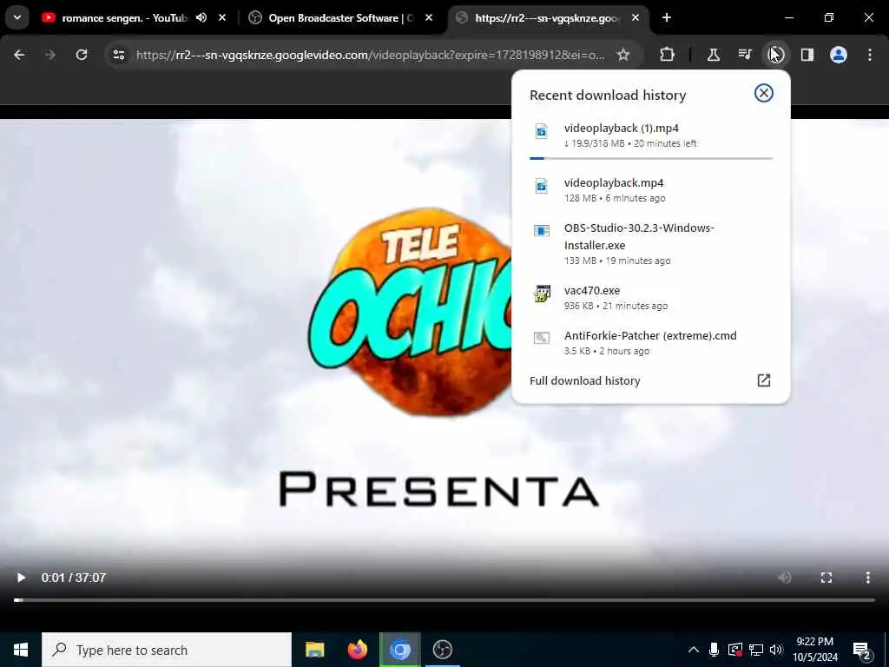Screen dimensions: 889x667
Task: Open the Windows Start menu
Action: 21,650
